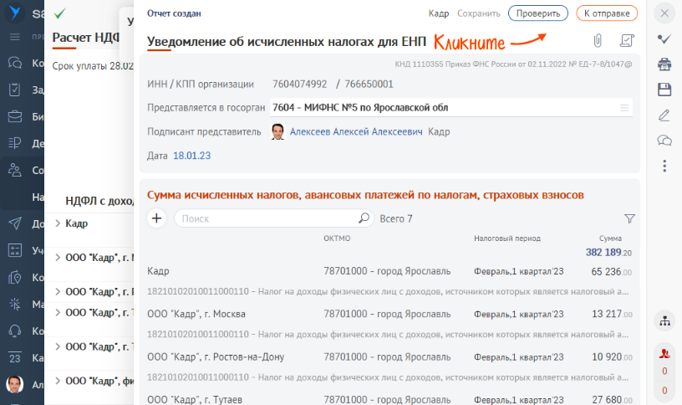Open the sign document icon beside paperclip

tap(627, 41)
